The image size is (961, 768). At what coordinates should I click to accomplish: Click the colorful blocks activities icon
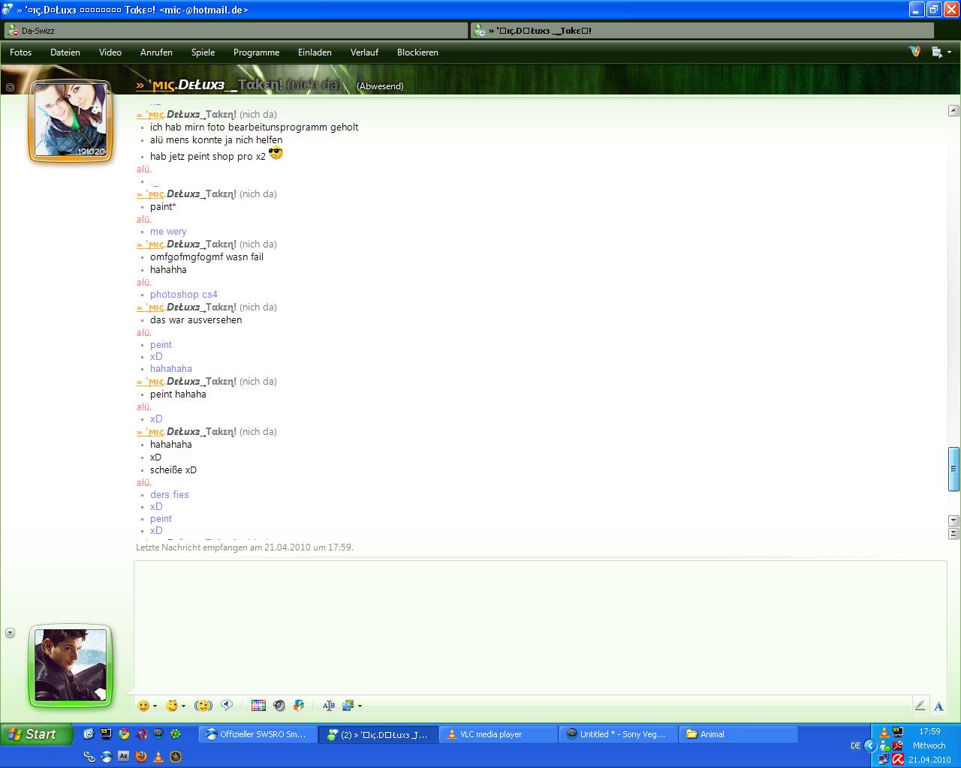(299, 706)
